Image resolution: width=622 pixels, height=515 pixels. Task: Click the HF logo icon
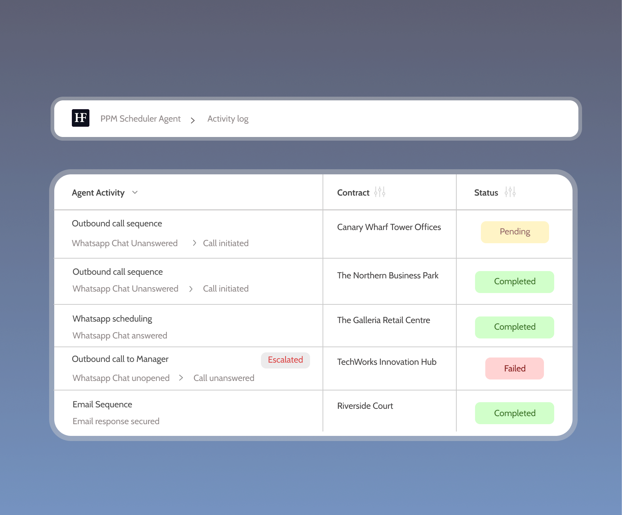[x=81, y=118]
